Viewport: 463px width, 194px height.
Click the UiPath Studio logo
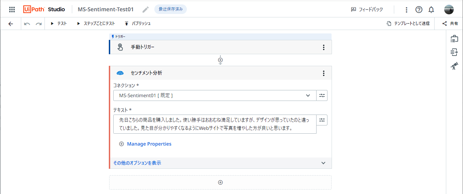(x=44, y=10)
